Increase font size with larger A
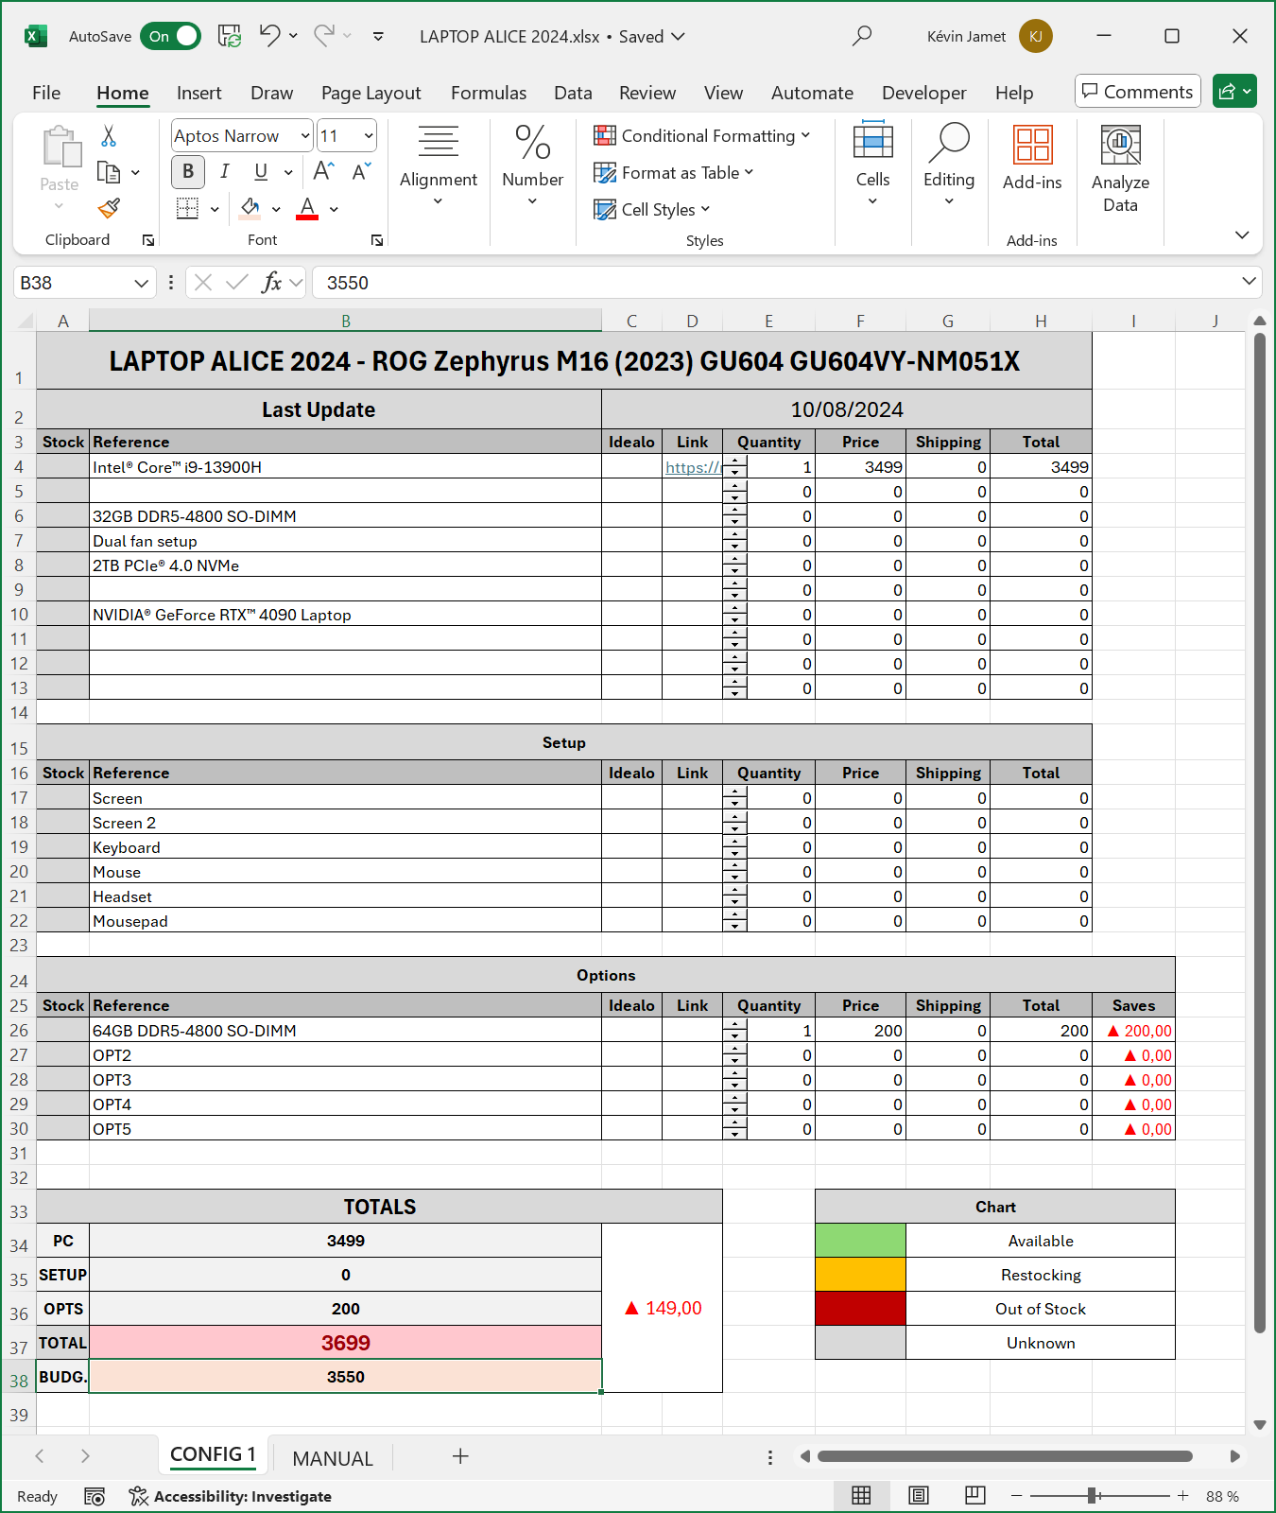1276x1513 pixels. click(323, 171)
